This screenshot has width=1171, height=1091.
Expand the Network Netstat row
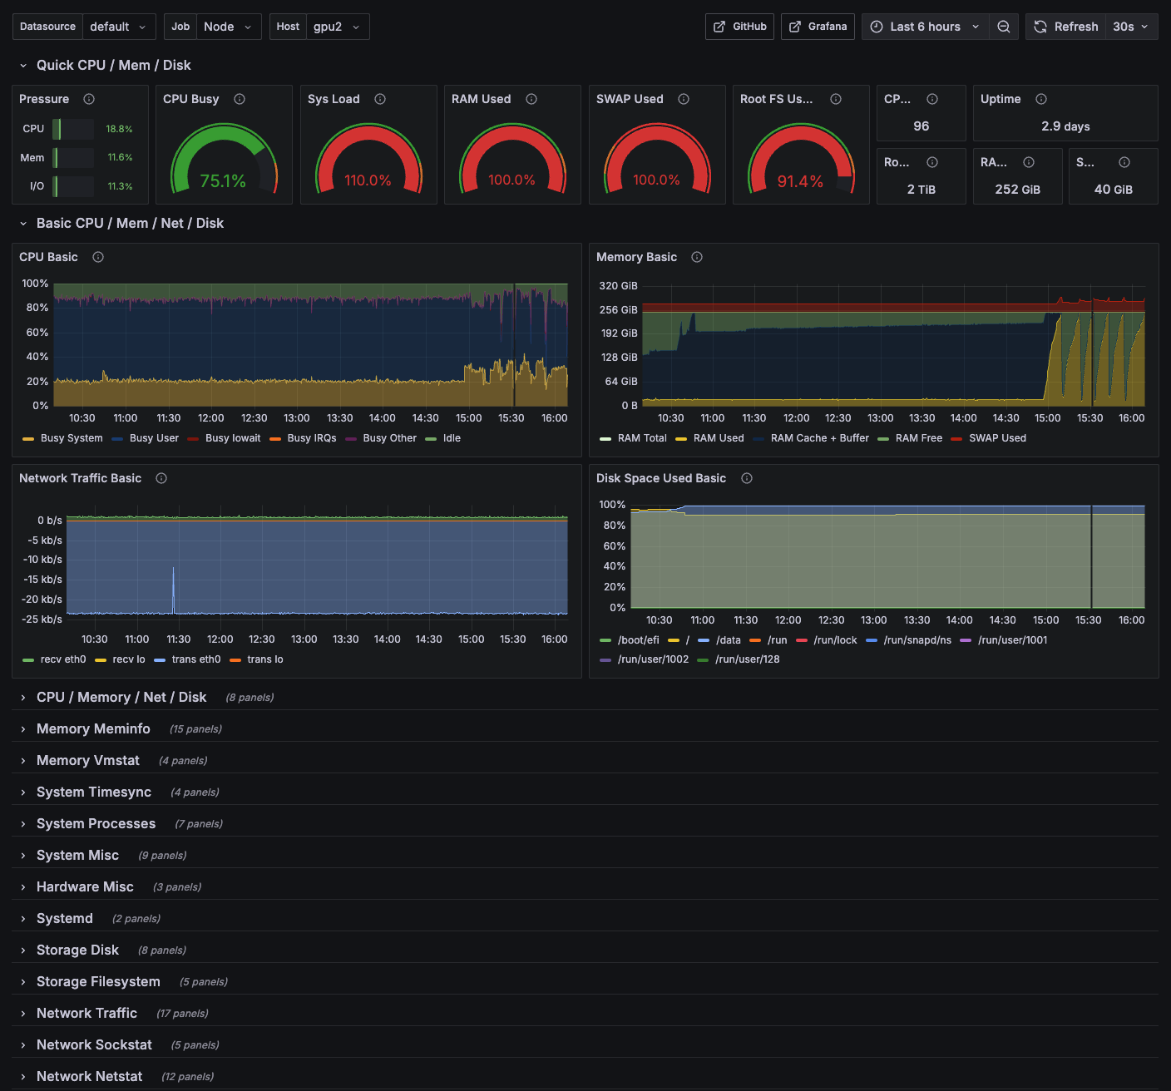(x=89, y=1076)
